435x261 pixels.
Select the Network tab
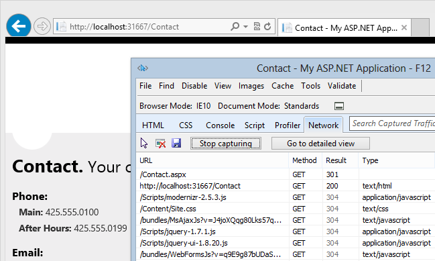[324, 125]
